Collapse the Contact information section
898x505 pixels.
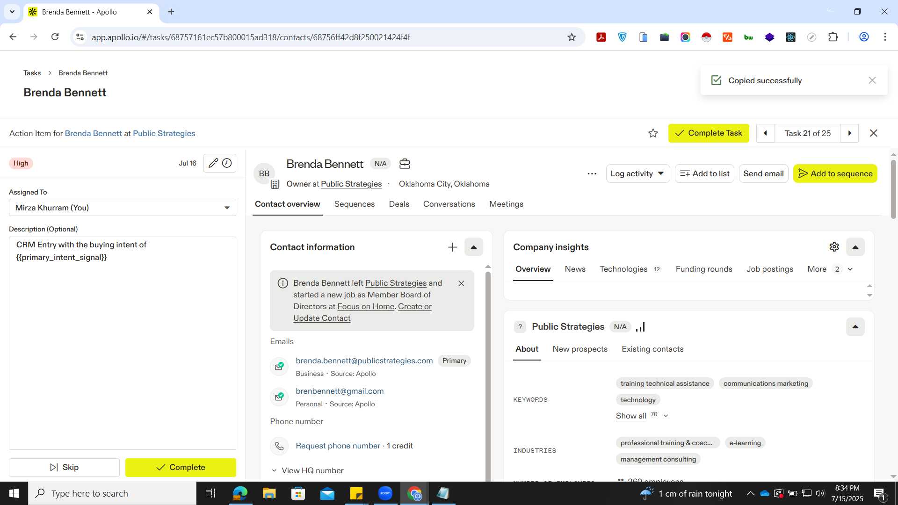(x=473, y=247)
